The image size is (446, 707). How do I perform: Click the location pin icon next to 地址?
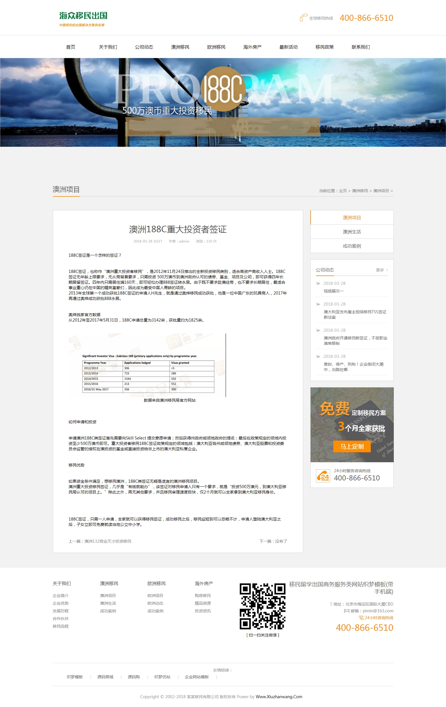pos(331,604)
